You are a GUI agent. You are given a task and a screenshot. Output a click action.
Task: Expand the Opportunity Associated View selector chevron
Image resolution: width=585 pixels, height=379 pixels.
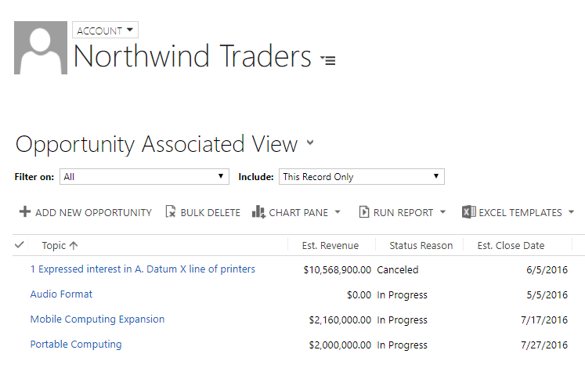[x=310, y=143]
